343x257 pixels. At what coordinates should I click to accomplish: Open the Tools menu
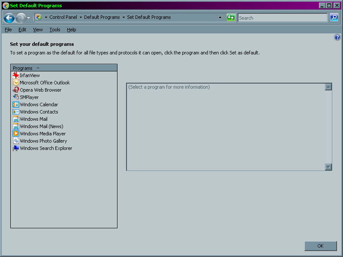(55, 30)
